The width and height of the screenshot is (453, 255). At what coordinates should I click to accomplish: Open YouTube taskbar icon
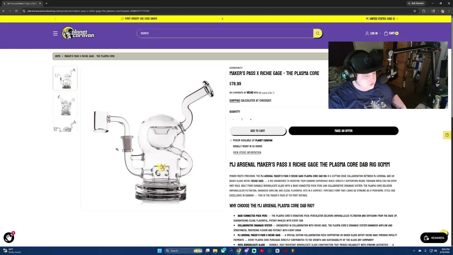coord(262,251)
